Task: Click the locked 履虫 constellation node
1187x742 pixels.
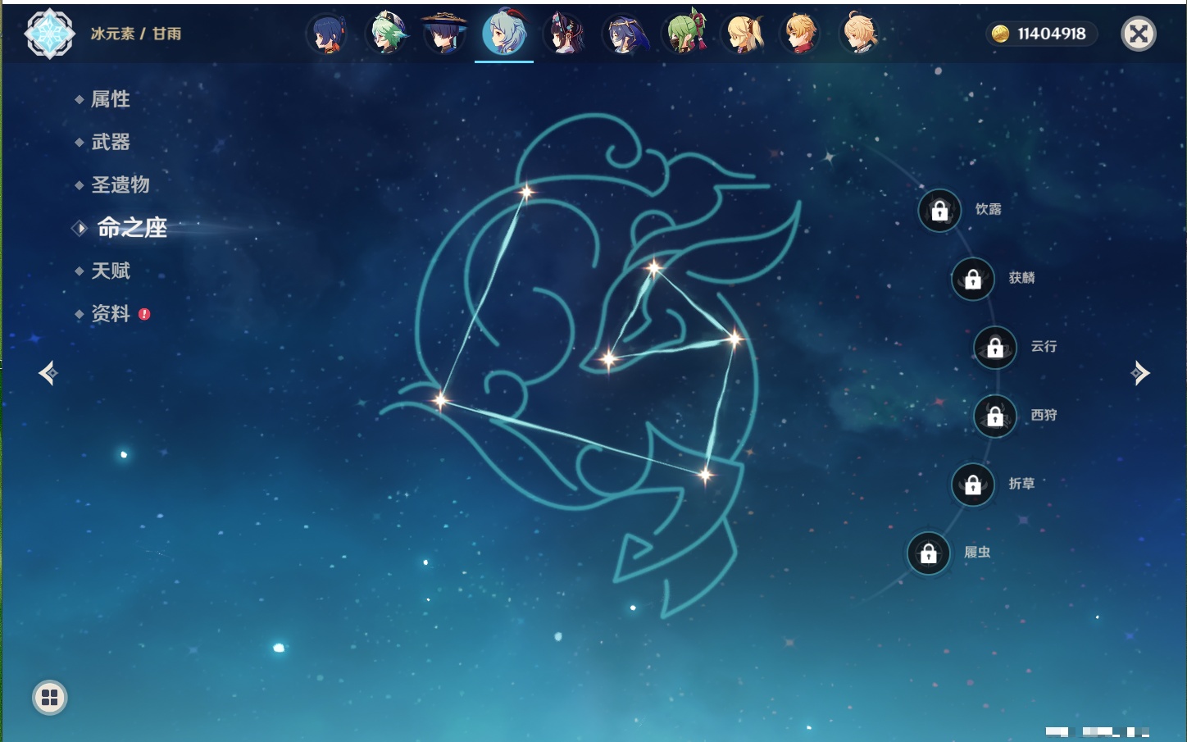Action: 928,553
